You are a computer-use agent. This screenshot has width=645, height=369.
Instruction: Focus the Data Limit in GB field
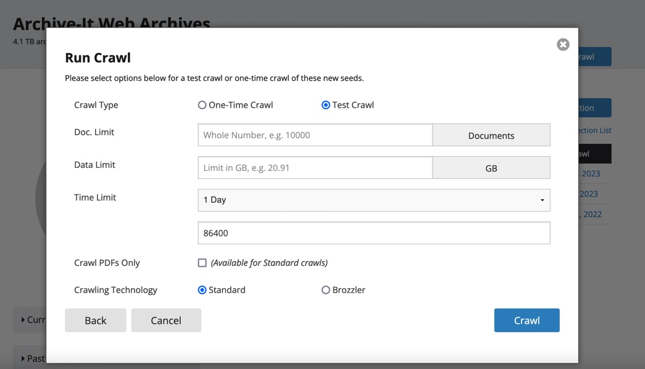pyautogui.click(x=315, y=168)
